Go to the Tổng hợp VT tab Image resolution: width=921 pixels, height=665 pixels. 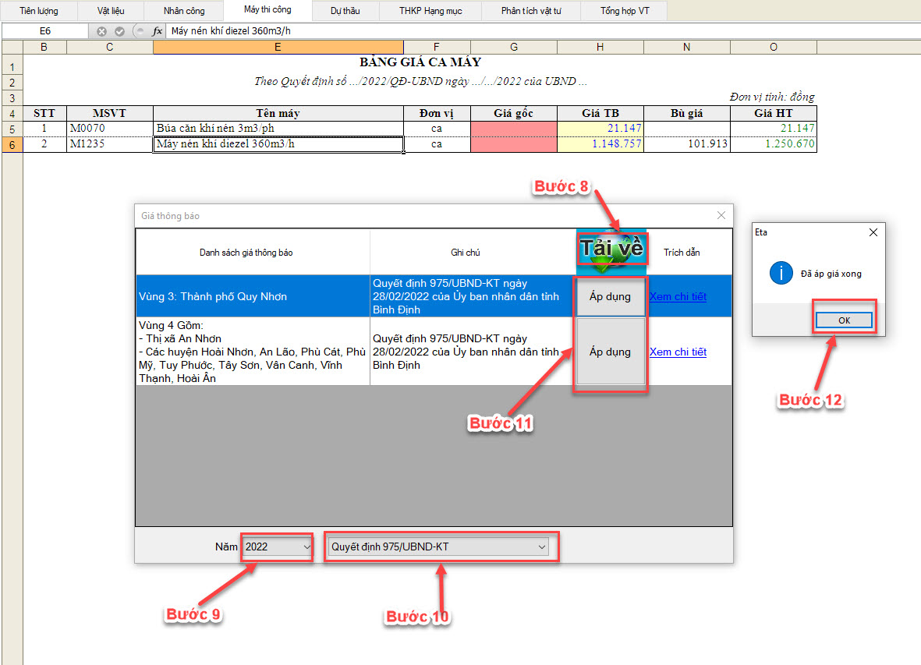[625, 11]
